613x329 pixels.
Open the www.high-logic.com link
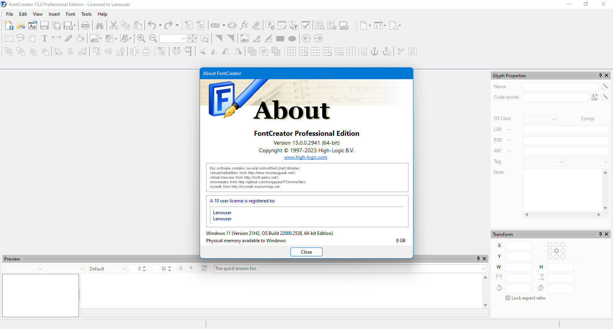306,157
